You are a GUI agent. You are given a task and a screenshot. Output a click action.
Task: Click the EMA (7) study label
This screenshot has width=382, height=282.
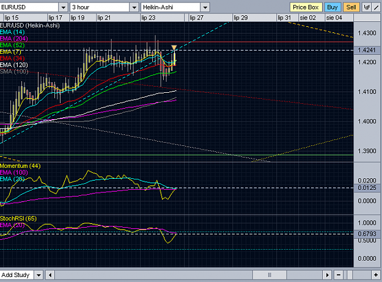point(10,52)
